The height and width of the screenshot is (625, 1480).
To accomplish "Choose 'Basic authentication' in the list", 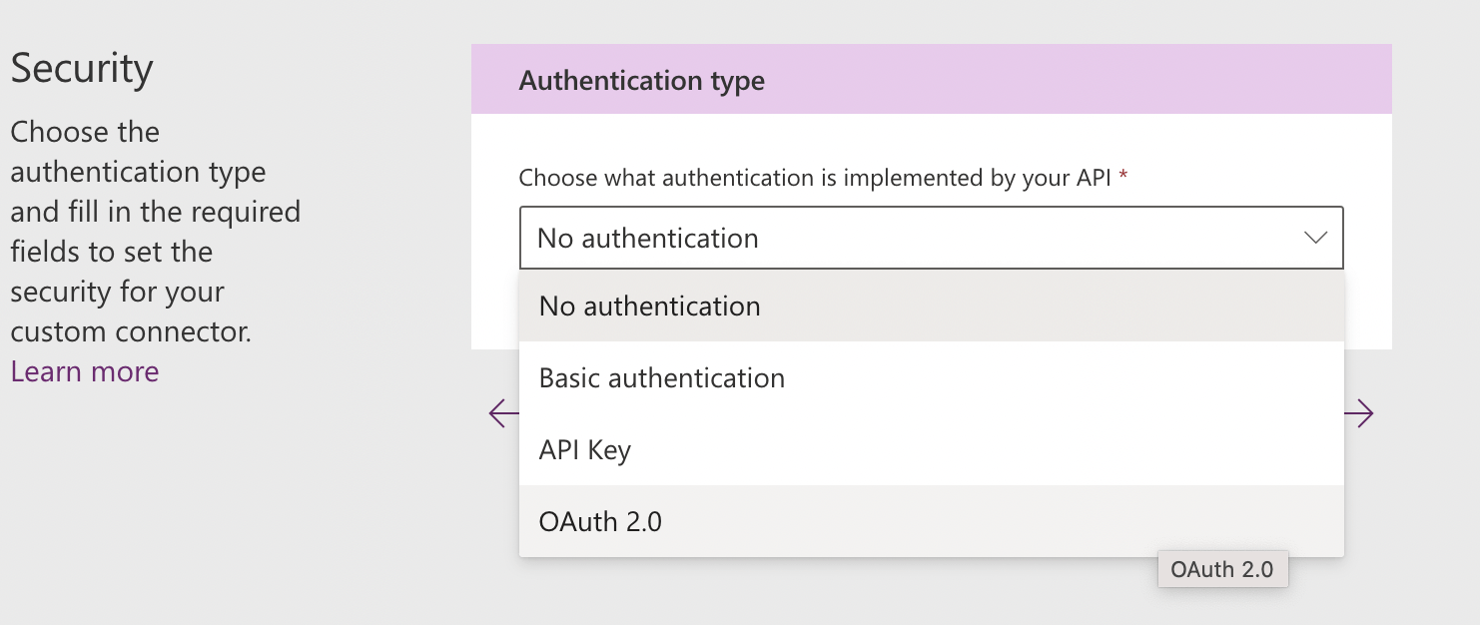I will click(x=661, y=378).
